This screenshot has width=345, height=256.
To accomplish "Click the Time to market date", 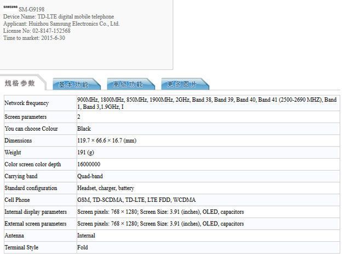I will pos(34,38).
